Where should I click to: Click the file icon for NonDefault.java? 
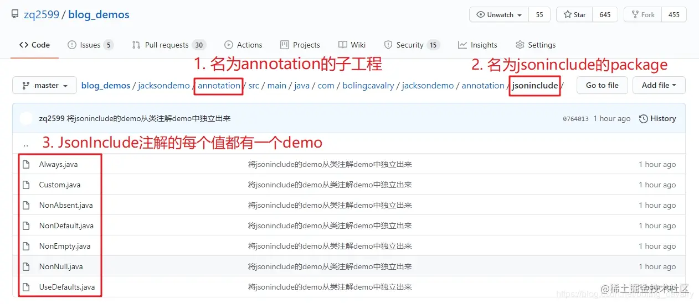click(x=25, y=226)
